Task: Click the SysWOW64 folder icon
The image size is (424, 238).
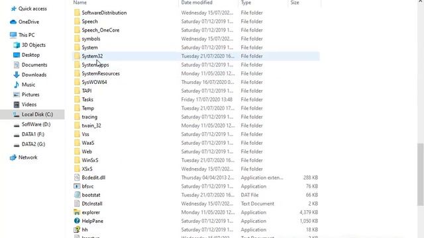Action: point(77,82)
